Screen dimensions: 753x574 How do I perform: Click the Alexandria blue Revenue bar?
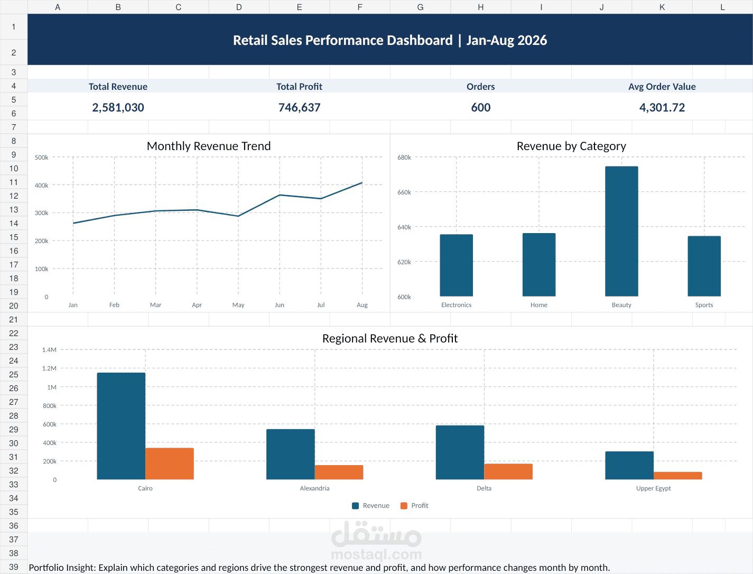pyautogui.click(x=291, y=455)
